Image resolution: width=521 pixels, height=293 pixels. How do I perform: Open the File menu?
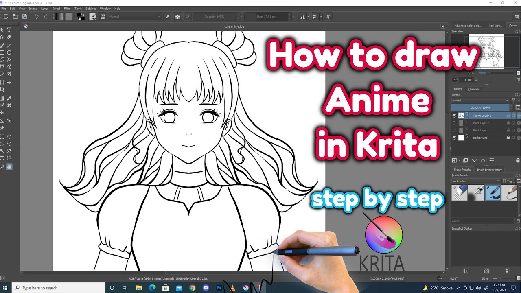[x=4, y=8]
